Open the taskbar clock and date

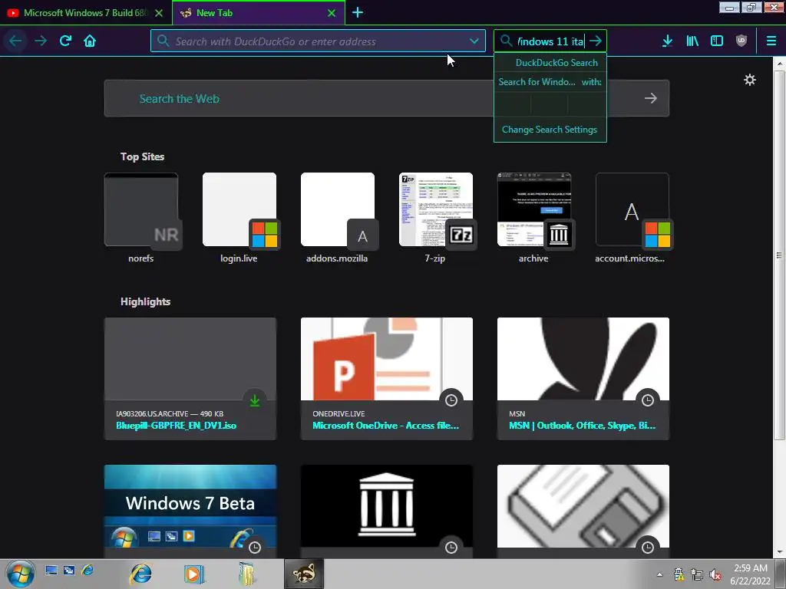751,574
